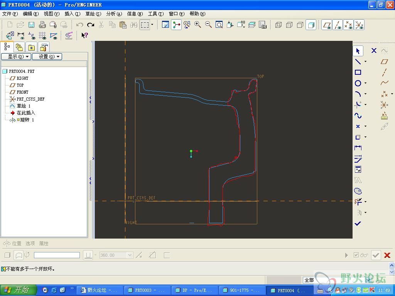Select the line sketch tool

pos(358,62)
